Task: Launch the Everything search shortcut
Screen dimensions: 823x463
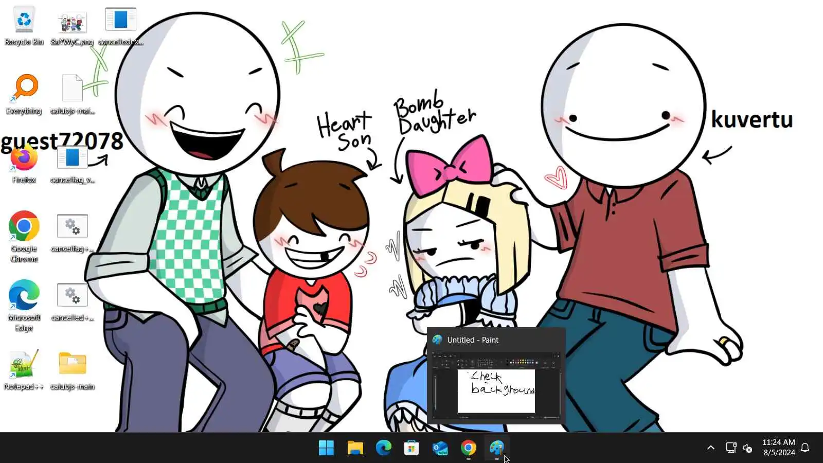Action: (x=24, y=95)
